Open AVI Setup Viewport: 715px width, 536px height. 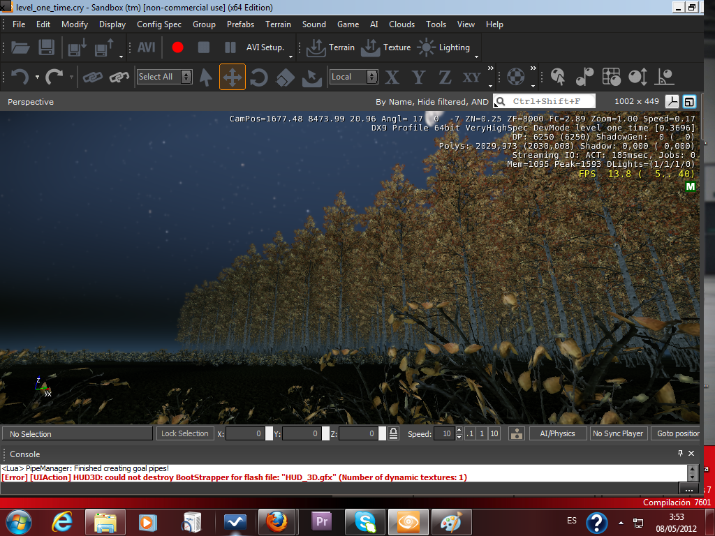tap(265, 47)
